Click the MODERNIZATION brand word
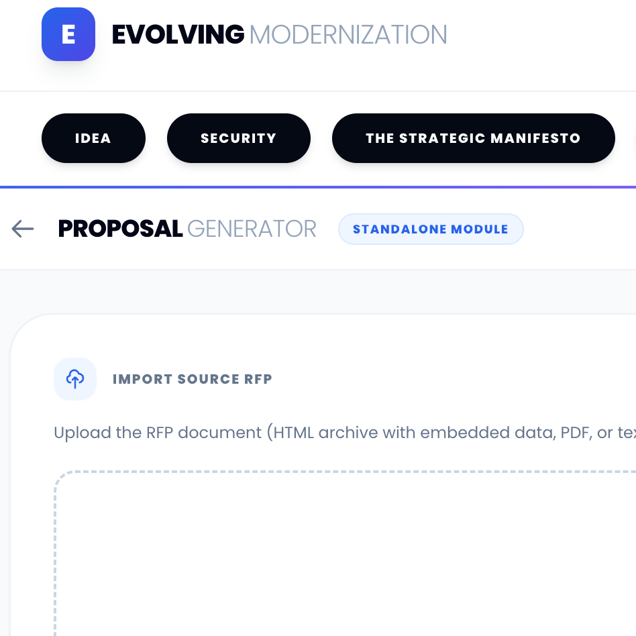Screen dimensions: 636x636 click(348, 35)
